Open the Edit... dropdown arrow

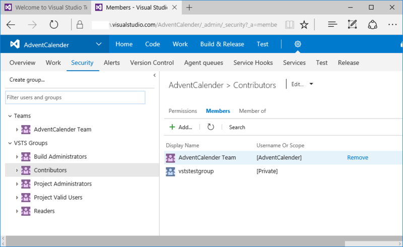(311, 84)
